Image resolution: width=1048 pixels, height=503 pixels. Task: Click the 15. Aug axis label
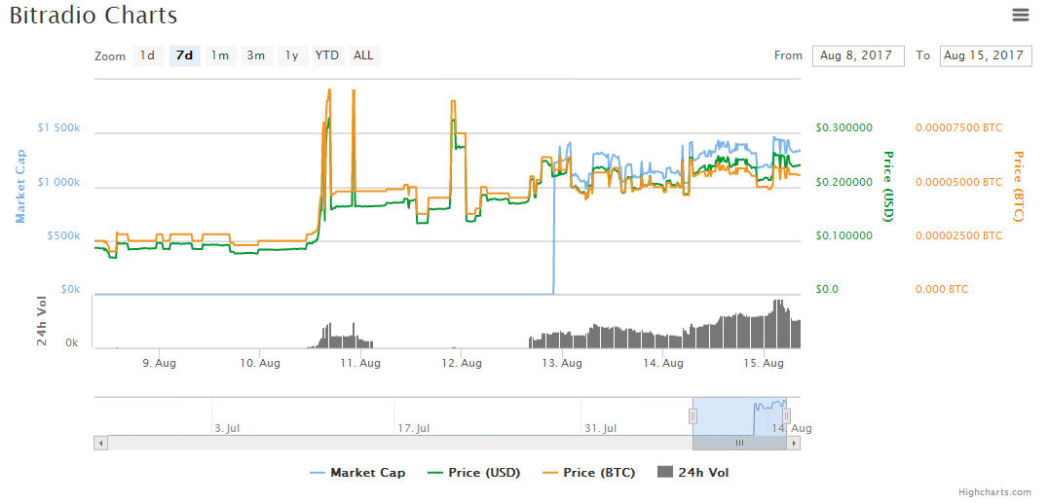coord(764,364)
